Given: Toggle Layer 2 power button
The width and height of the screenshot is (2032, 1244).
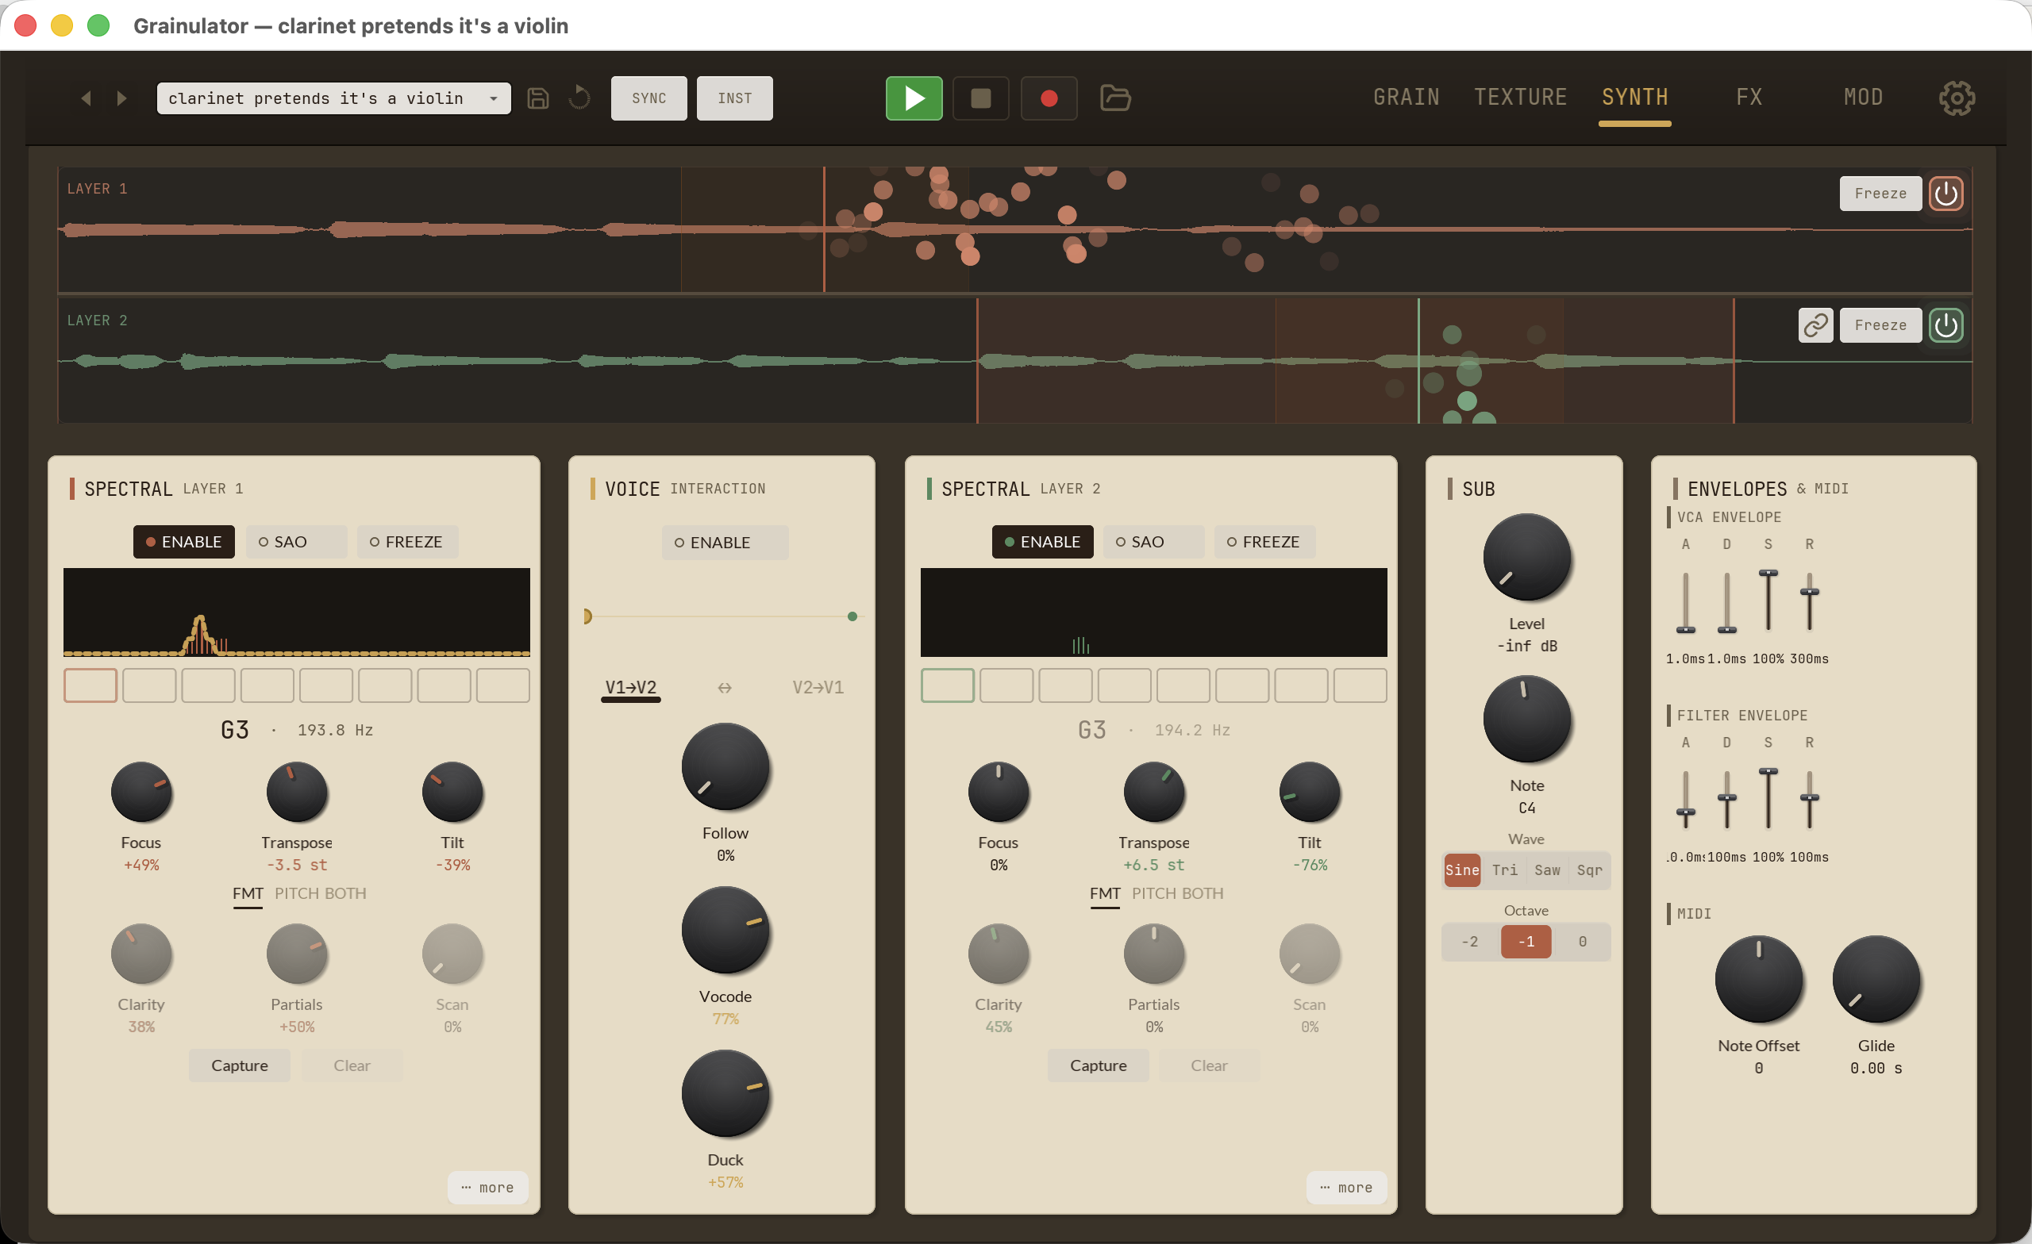Looking at the screenshot, I should [x=1945, y=324].
